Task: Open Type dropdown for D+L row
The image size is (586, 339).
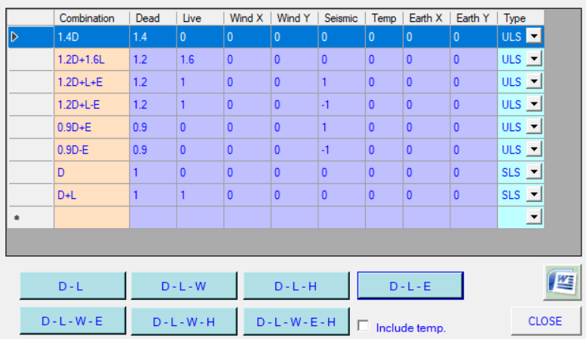Action: [535, 194]
